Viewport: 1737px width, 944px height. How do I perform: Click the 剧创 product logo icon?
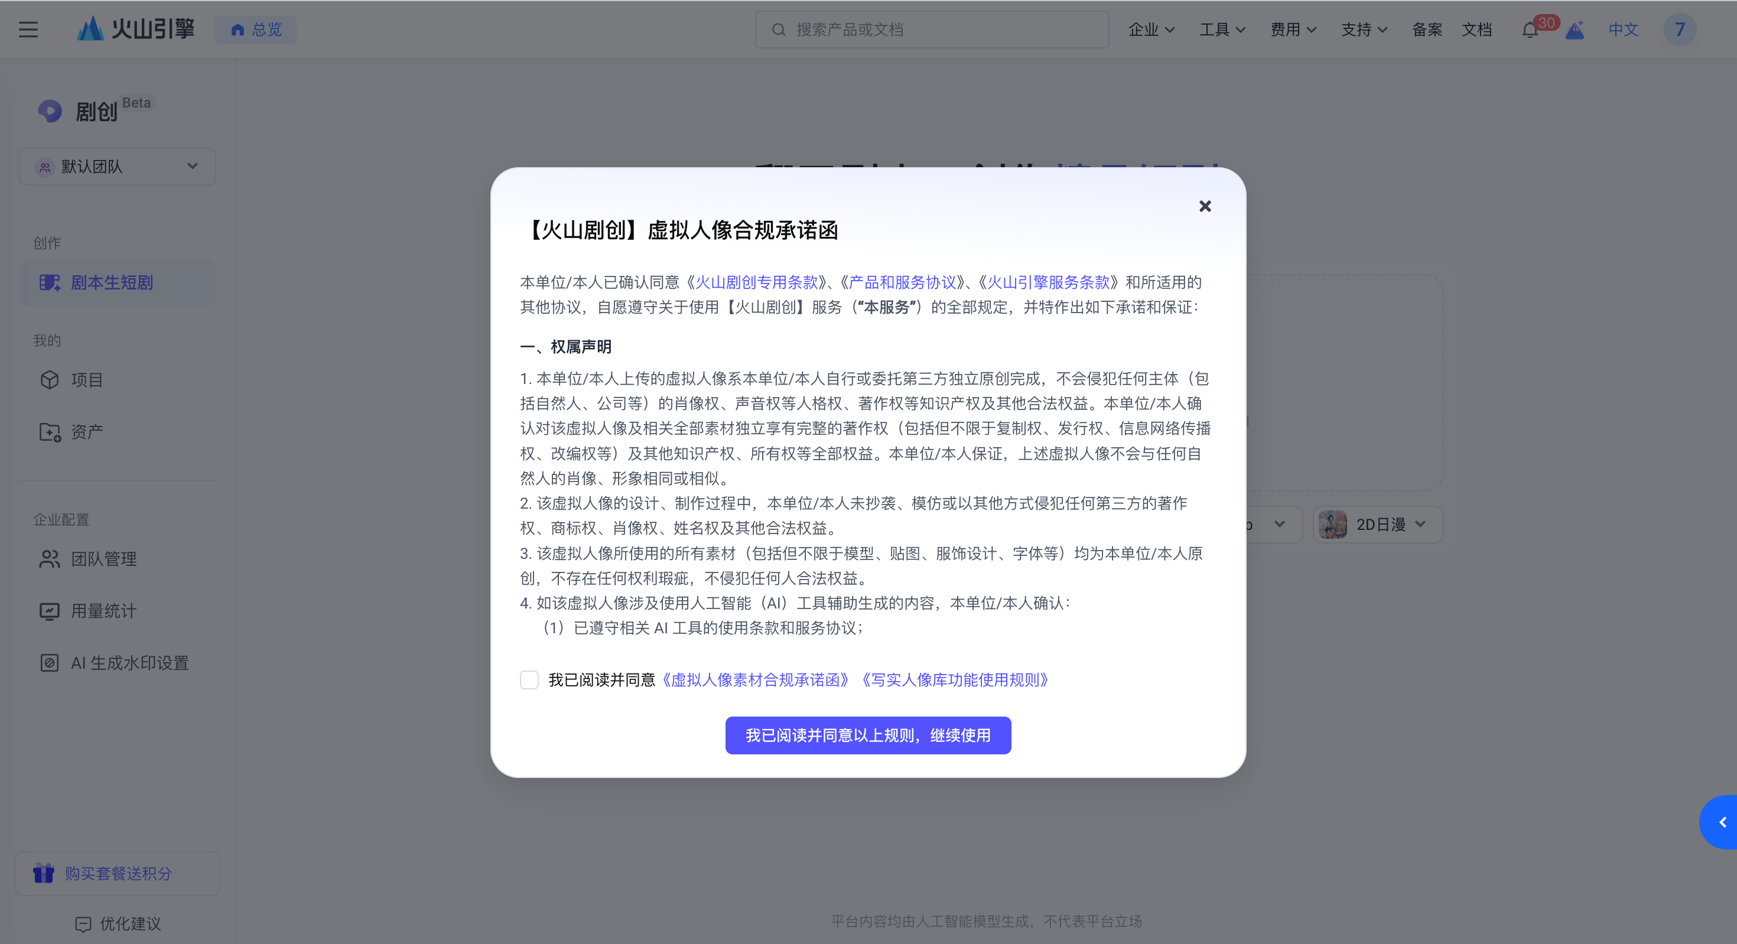(50, 111)
